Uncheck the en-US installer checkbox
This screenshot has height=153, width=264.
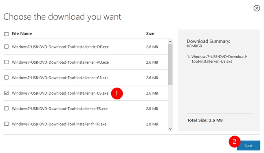pyautogui.click(x=7, y=93)
